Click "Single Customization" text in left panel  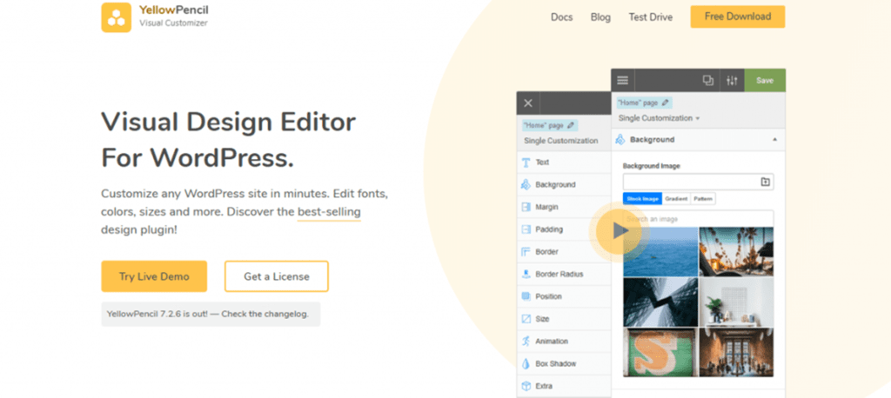(x=561, y=140)
